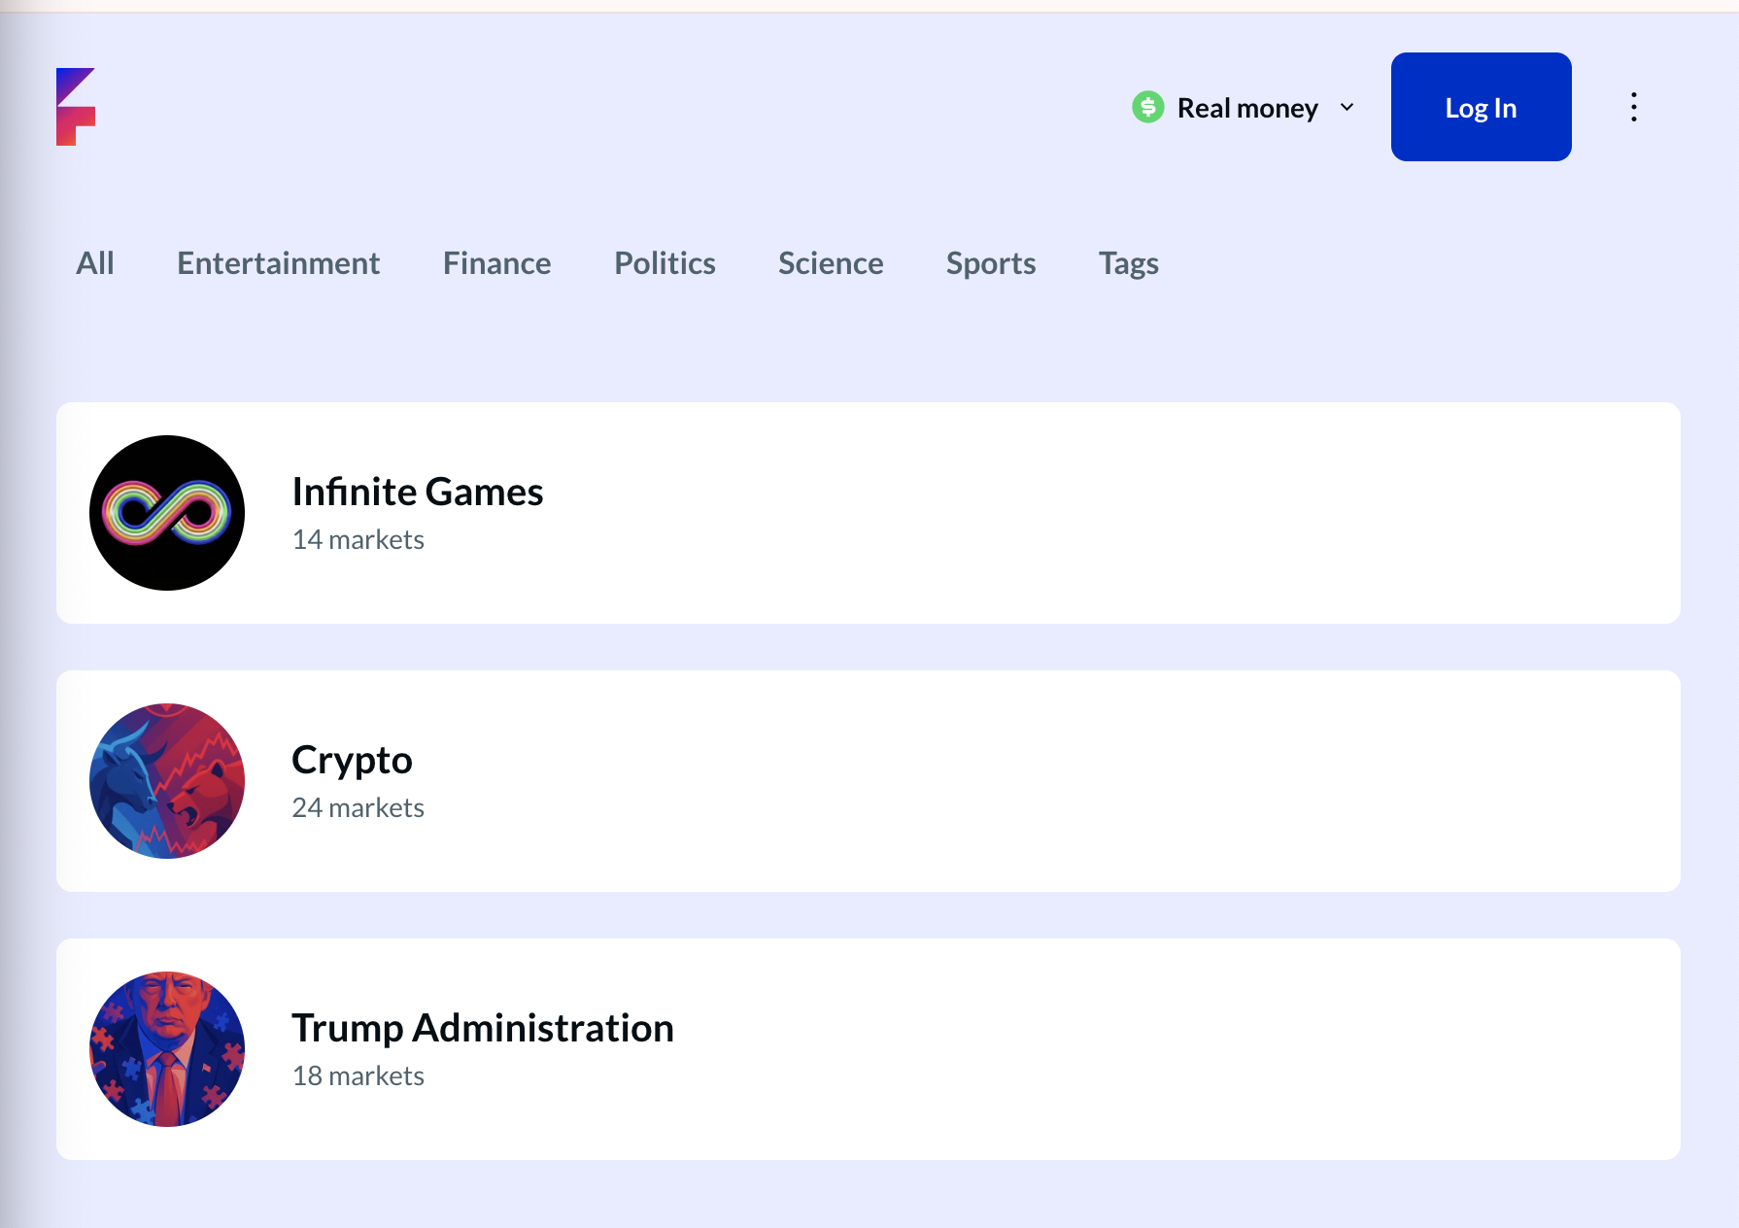Click the 24 markets text under Crypto

pos(358,807)
